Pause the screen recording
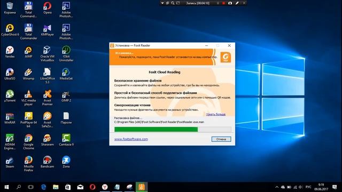Screen dimensions: 342x192 217,3
